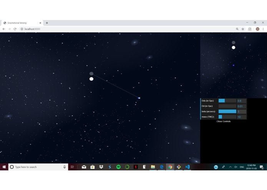Click the blue dot in the preview panel
Viewport: 267px width, 190px height.
coord(234,65)
